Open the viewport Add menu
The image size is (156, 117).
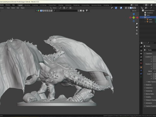click(x=18, y=8)
